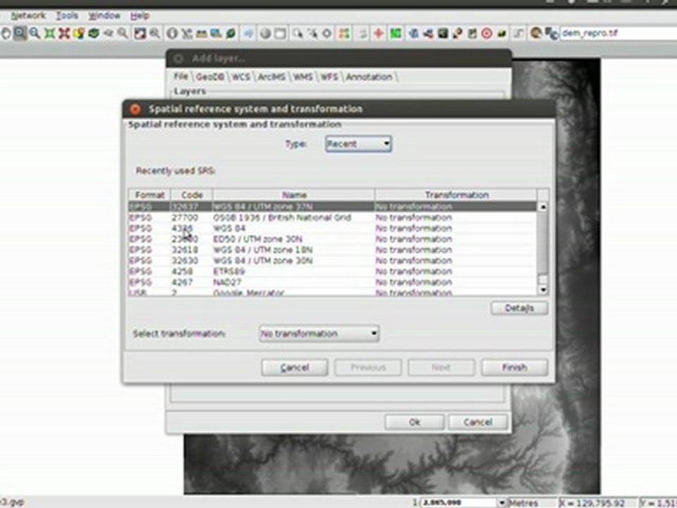This screenshot has height=508, width=677.
Task: Open the Type dropdown showing Recent
Action: pos(358,144)
